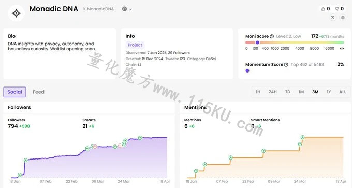The image size is (352, 188).
Task: Click the Level: 2. Low label
Action: (288, 36)
